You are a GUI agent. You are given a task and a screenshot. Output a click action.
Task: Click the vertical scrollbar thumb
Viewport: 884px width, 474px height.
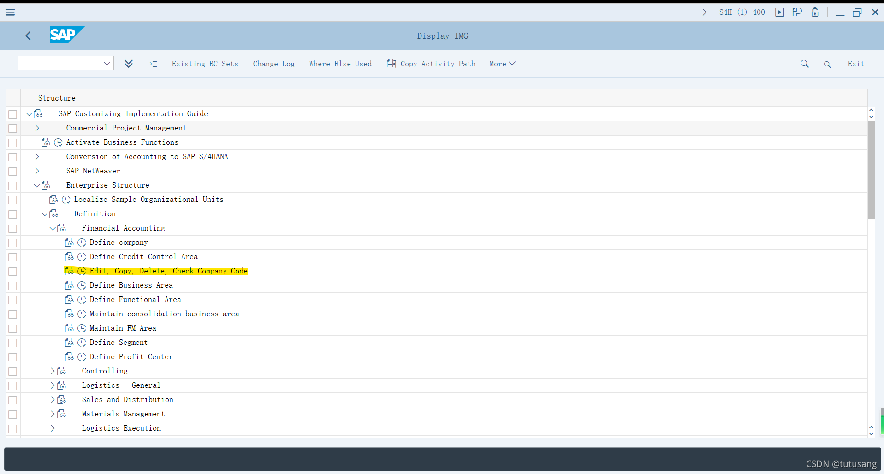(x=871, y=170)
